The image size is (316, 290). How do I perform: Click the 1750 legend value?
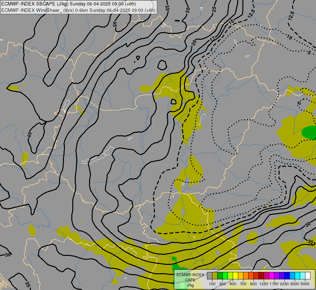[x=274, y=284]
